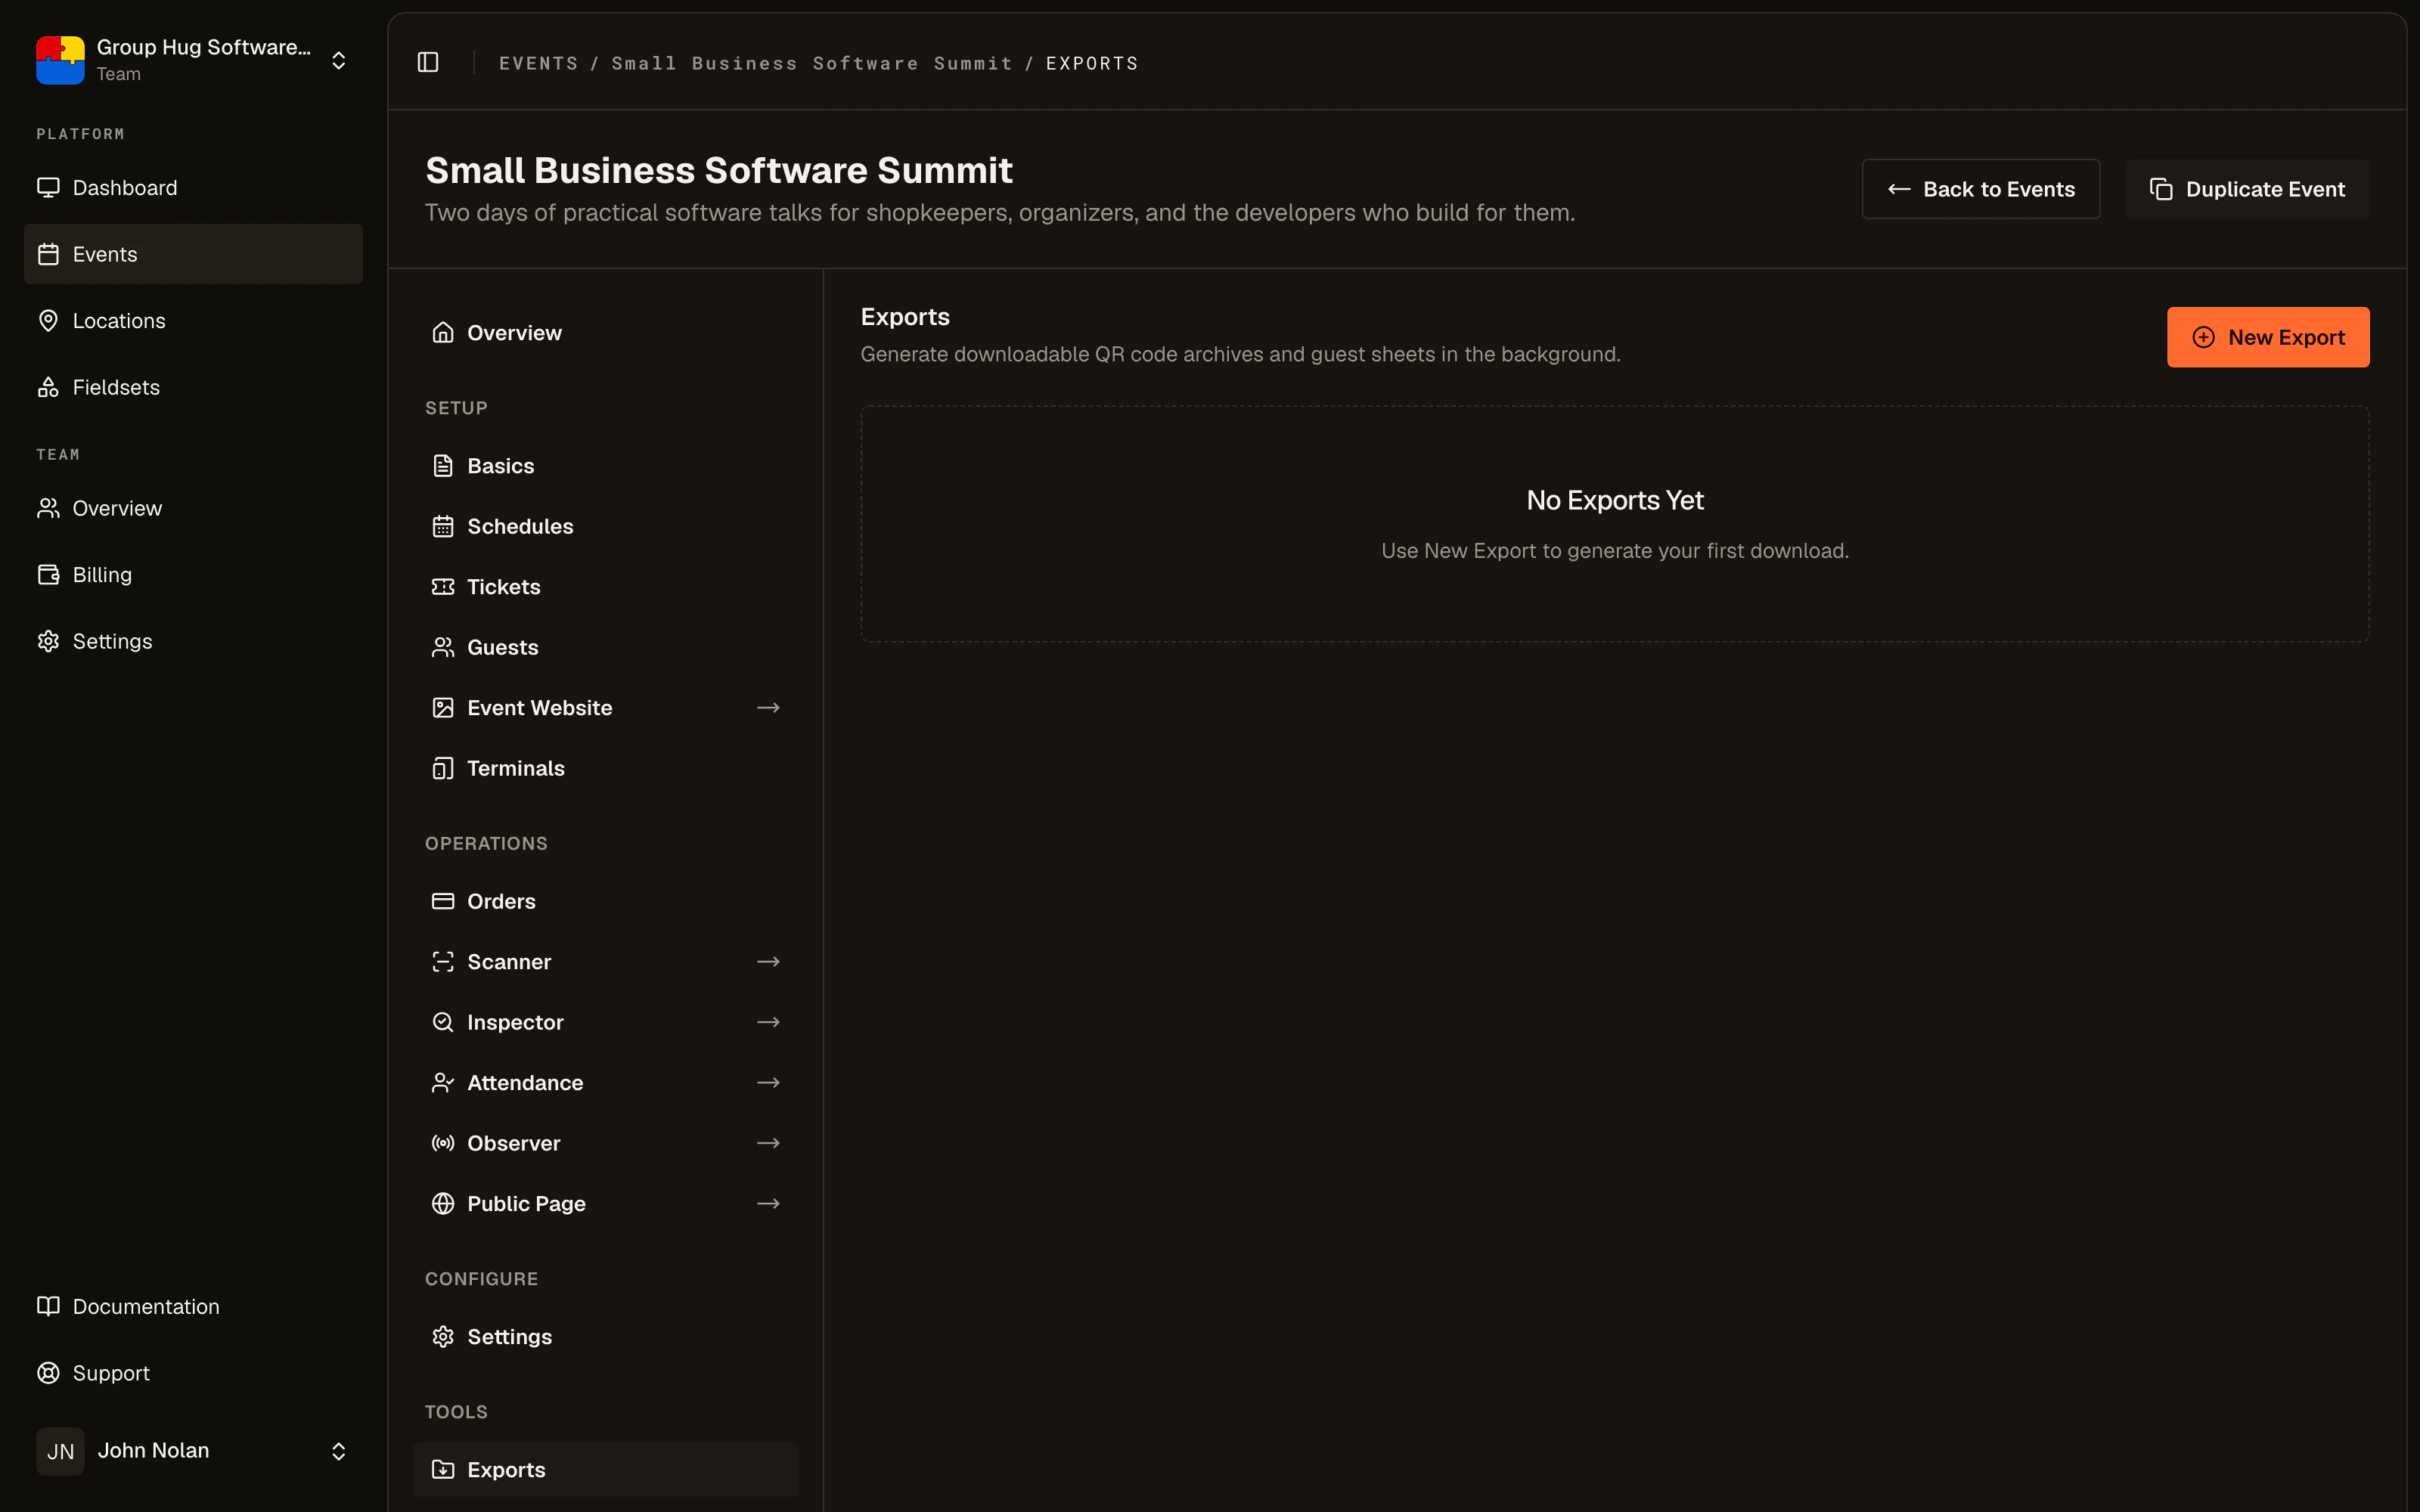The height and width of the screenshot is (1512, 2420).
Task: Open Fieldsets from the sidebar
Action: pos(193,387)
